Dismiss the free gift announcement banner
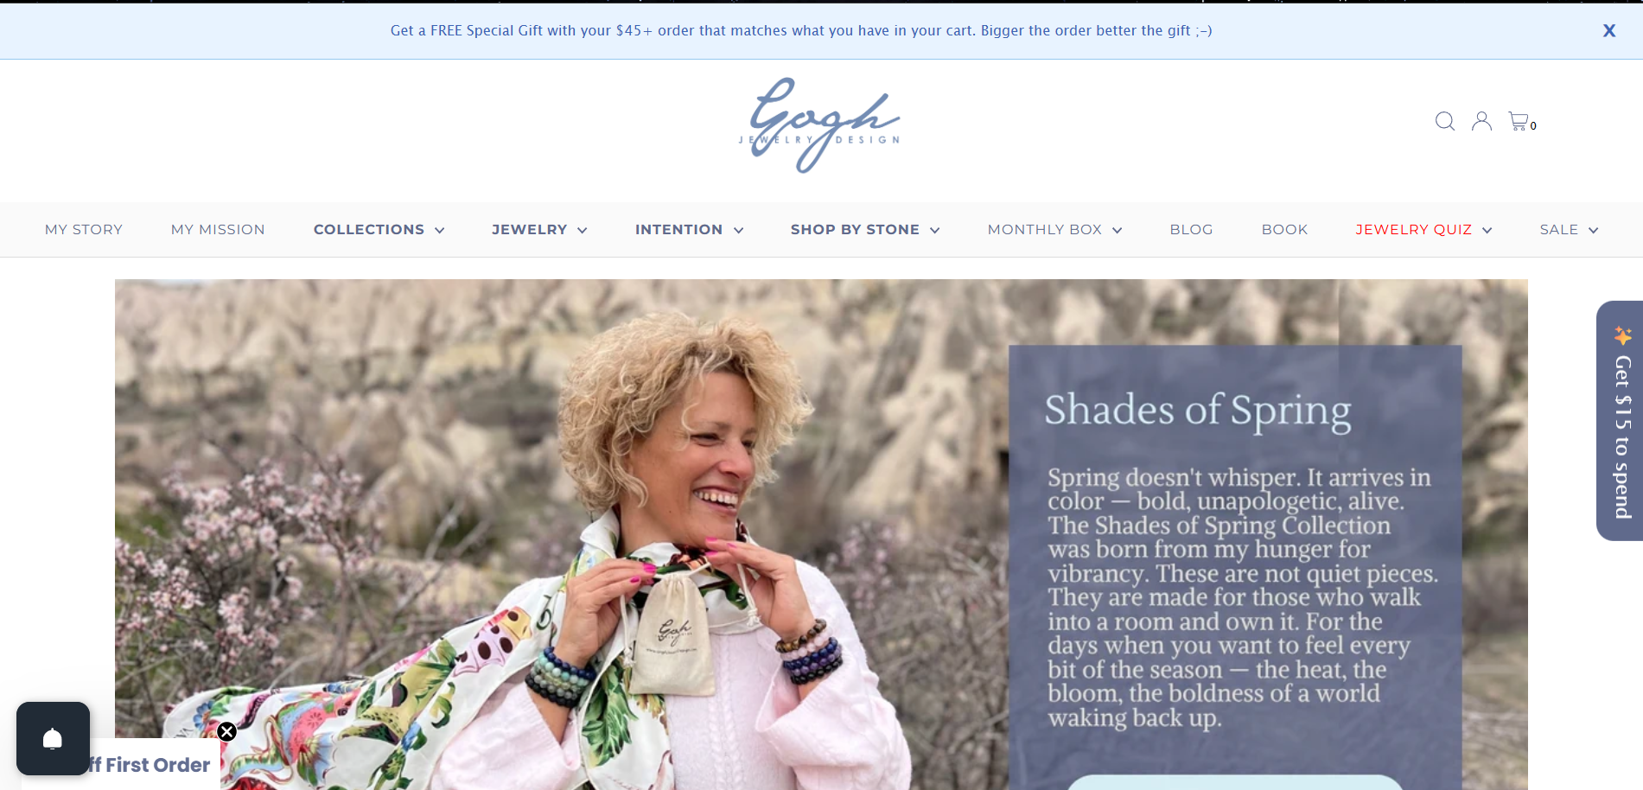 click(1609, 30)
